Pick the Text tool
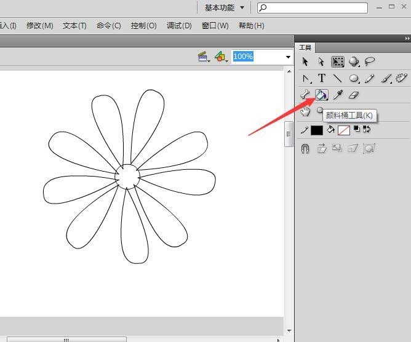 click(x=321, y=78)
